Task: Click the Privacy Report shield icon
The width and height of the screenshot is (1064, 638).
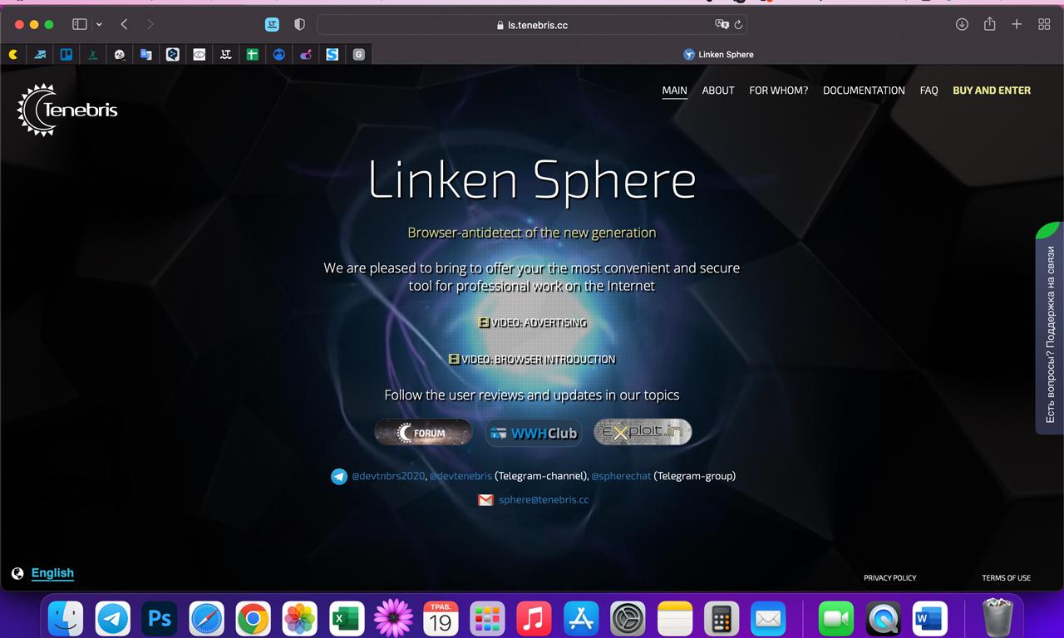Action: coord(299,24)
